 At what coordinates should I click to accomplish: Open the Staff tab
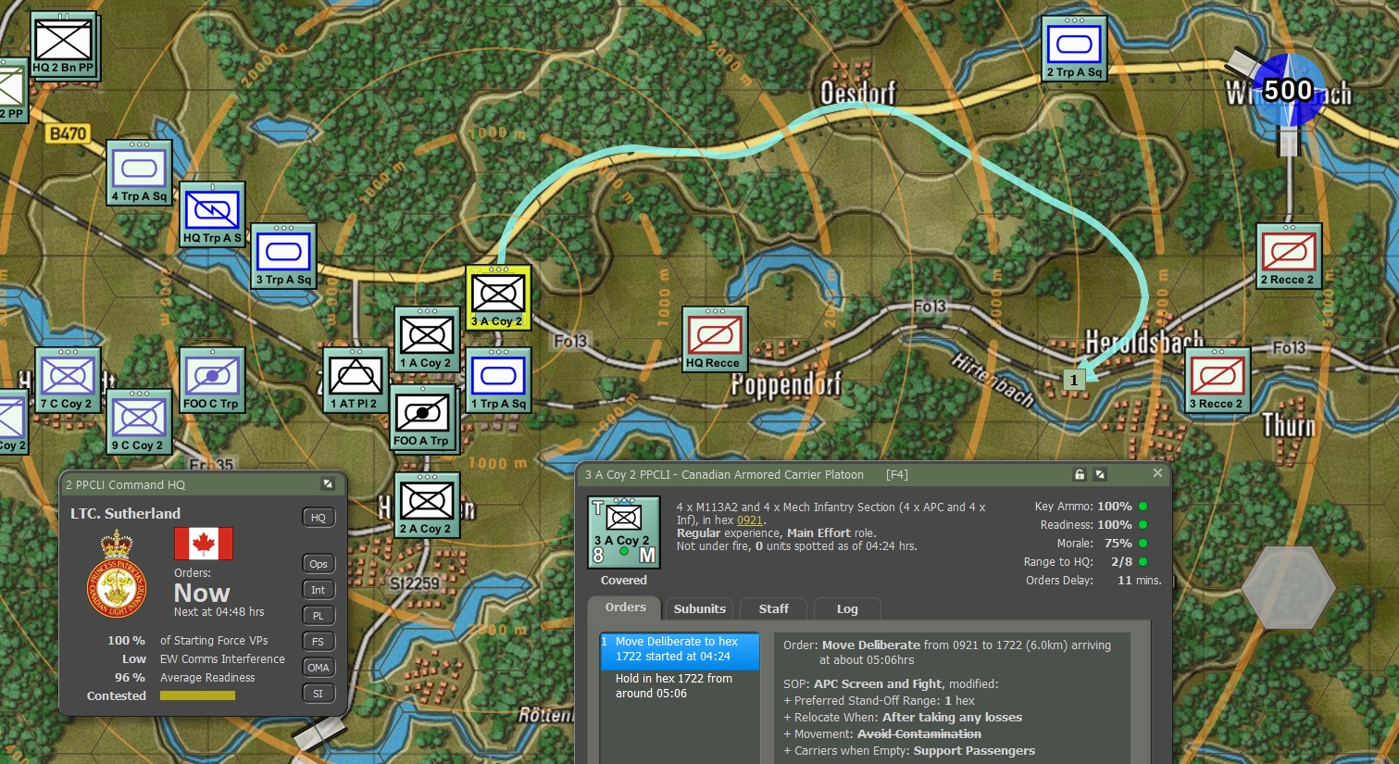(773, 608)
